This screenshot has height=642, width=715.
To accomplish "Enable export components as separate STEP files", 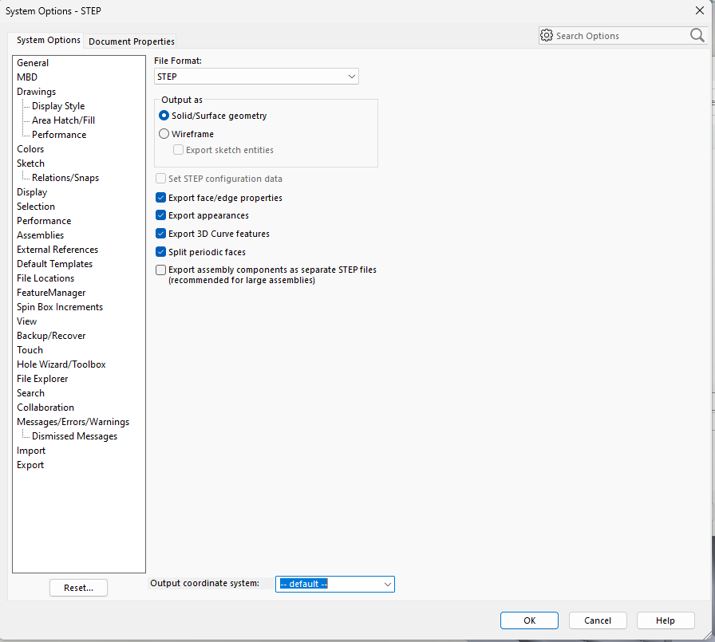I will point(160,270).
